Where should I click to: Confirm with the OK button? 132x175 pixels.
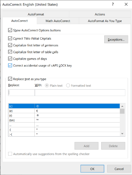(92, 169)
